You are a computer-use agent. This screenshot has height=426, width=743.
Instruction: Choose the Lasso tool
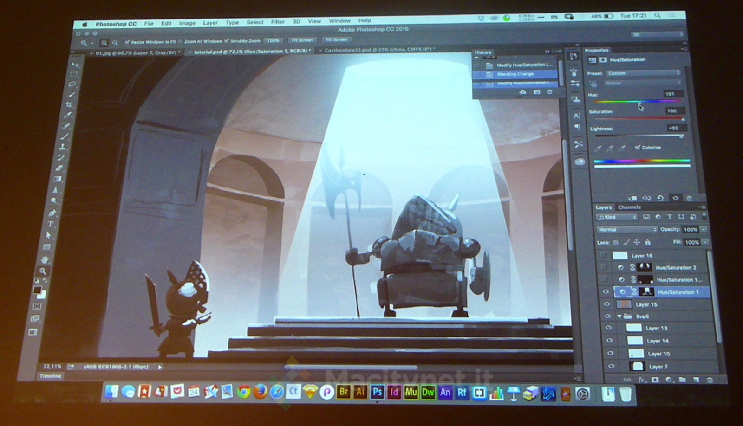72,84
